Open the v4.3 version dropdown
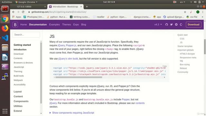The height and width of the screenshot is (116, 206). [158, 24]
